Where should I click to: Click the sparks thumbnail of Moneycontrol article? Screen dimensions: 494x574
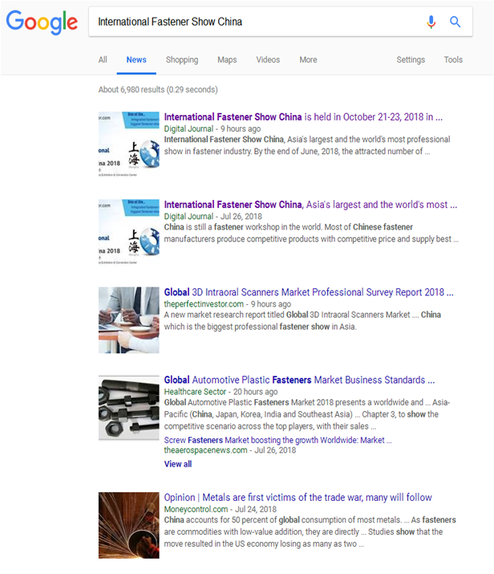point(128,525)
